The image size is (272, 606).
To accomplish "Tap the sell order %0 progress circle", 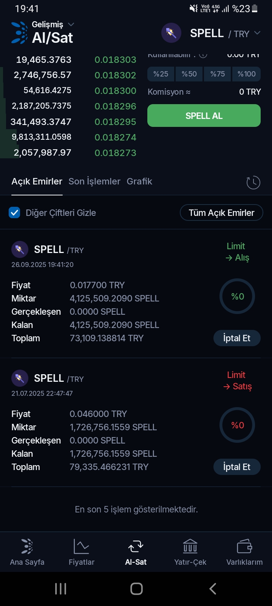I will (237, 425).
